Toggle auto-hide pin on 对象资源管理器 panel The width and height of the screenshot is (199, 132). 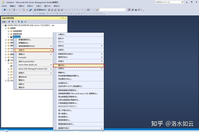[x=63, y=18]
